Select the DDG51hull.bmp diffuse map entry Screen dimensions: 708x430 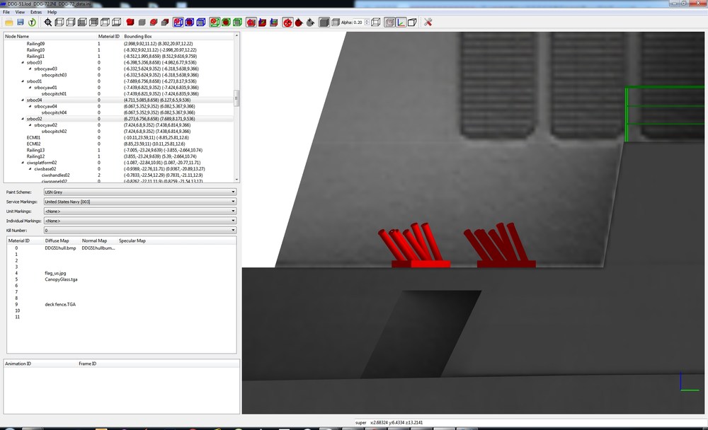60,248
